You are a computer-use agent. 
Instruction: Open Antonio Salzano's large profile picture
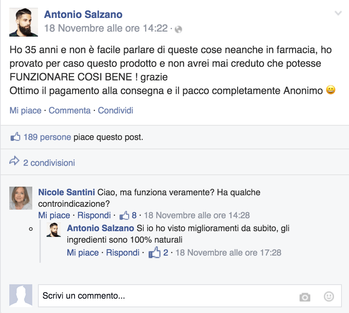pyautogui.click(x=23, y=22)
